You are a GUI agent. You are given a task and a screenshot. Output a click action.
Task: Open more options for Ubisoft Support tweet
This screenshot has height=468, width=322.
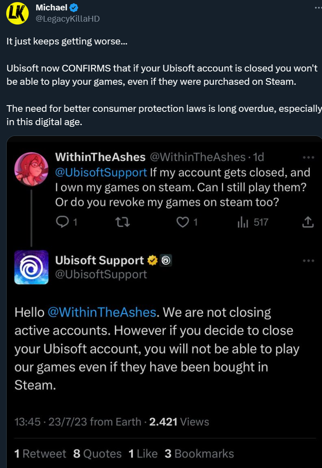tap(308, 261)
